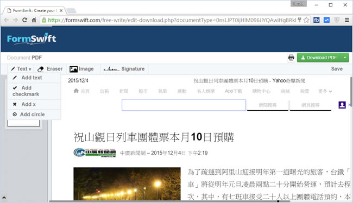Choose the Image insert tool

point(81,69)
